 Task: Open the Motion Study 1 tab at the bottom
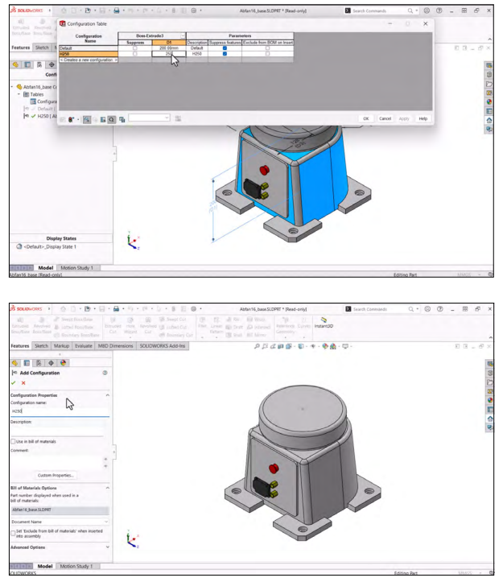(76, 566)
